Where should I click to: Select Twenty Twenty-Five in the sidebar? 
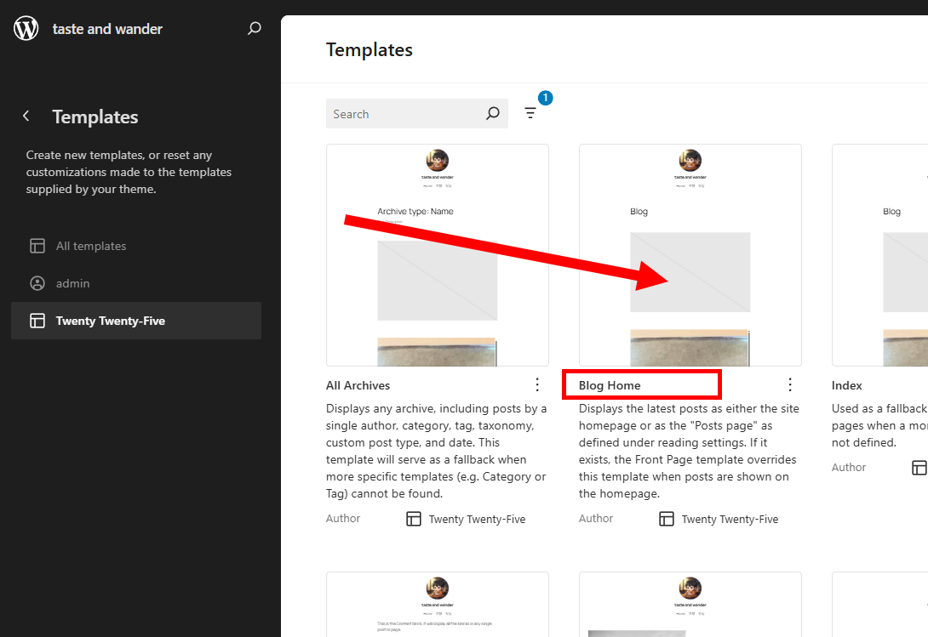pyautogui.click(x=136, y=321)
